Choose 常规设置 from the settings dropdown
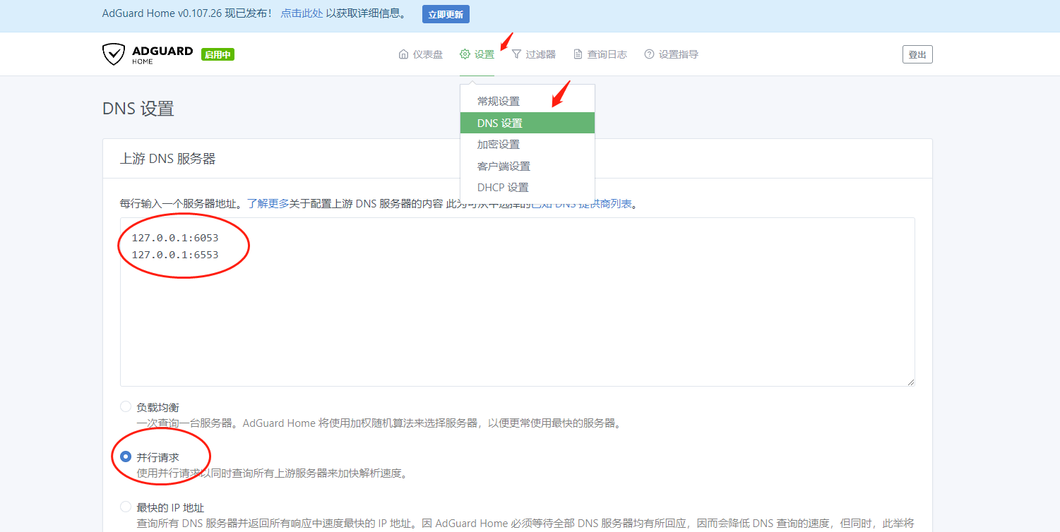Viewport: 1060px width, 532px height. click(499, 102)
